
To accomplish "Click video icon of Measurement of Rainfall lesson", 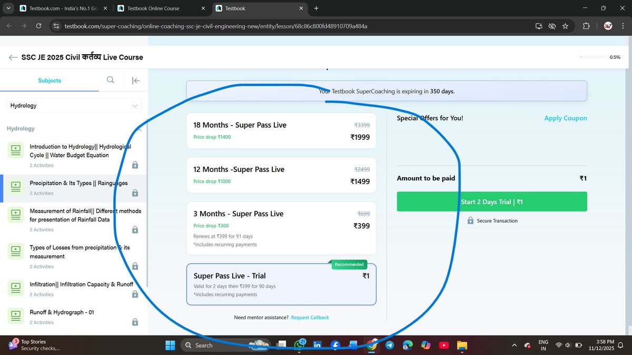I will pos(15,215).
